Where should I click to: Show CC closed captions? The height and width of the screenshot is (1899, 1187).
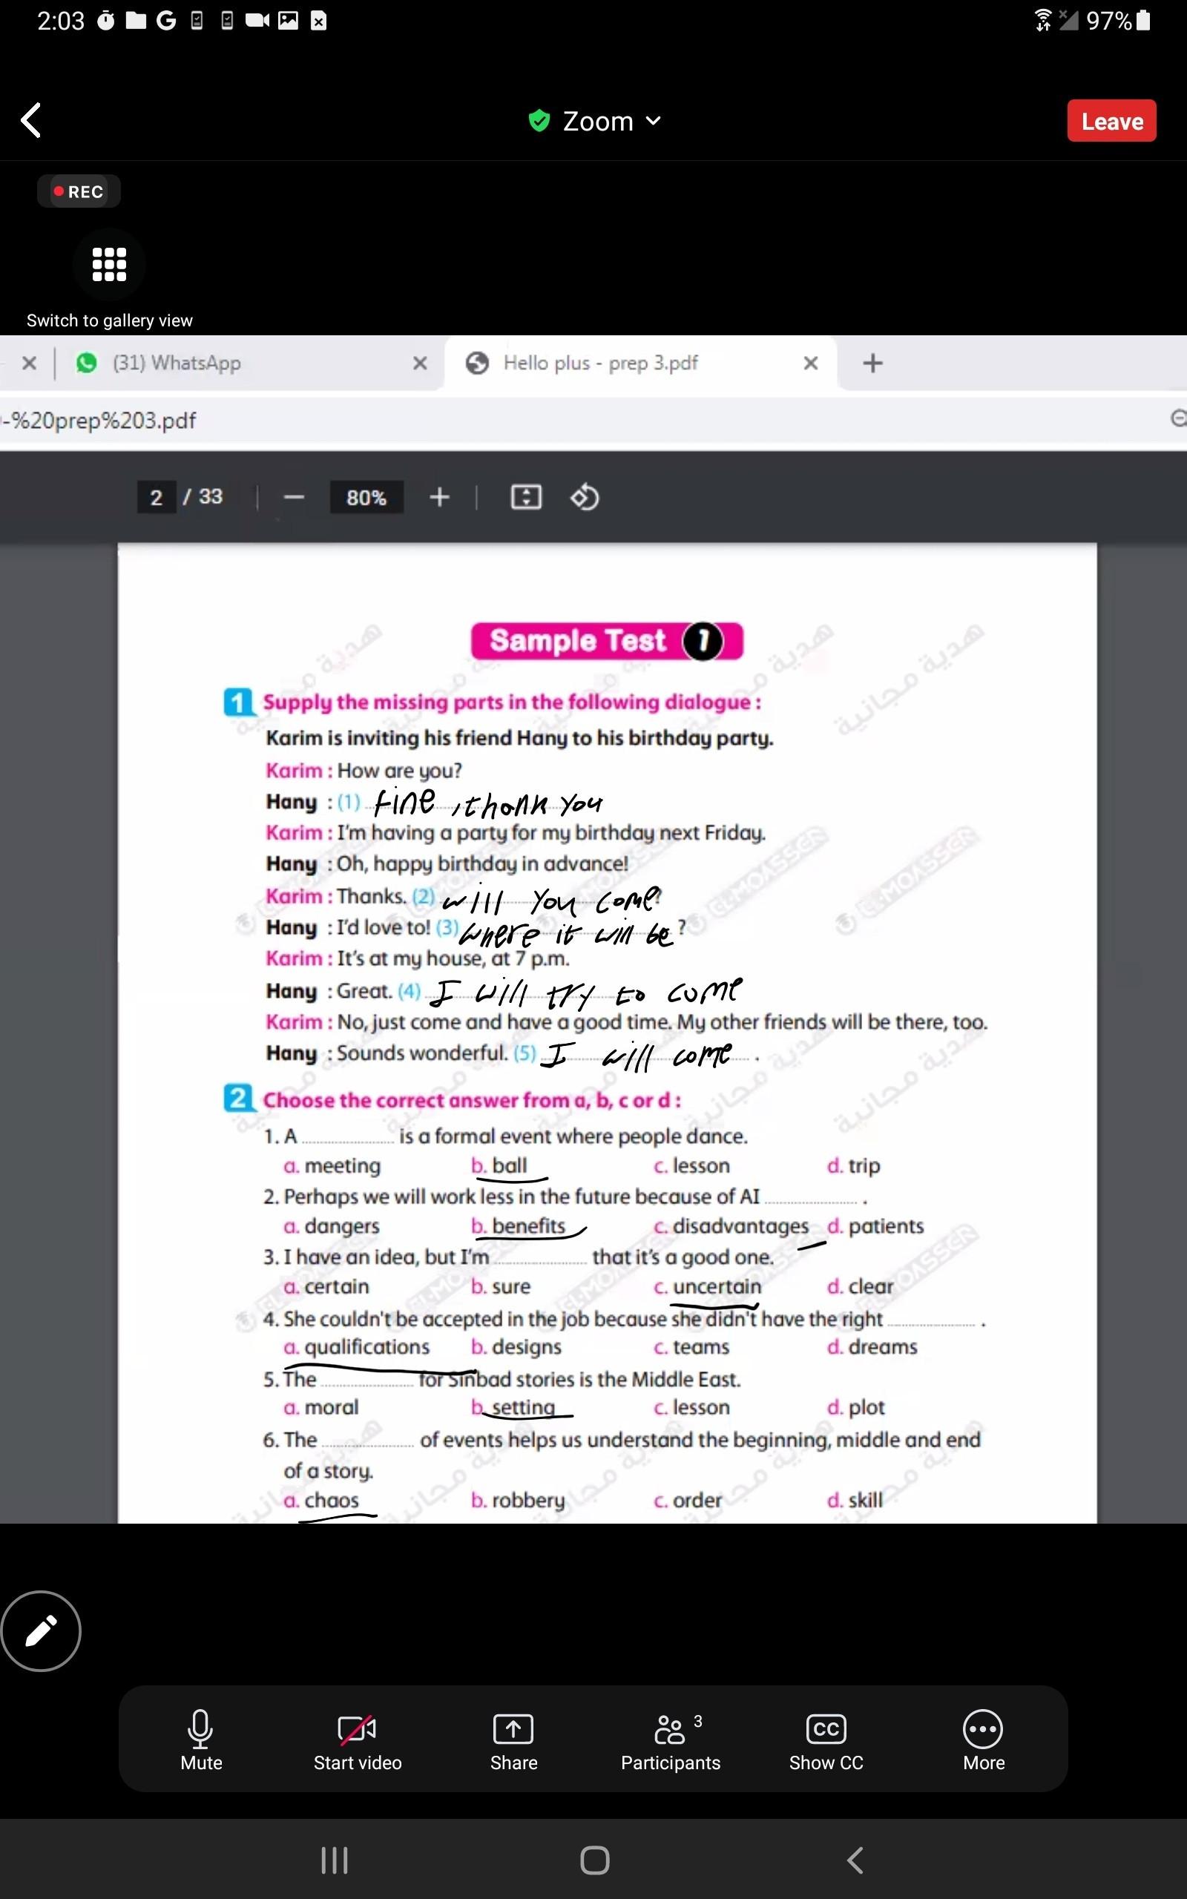pyautogui.click(x=826, y=1740)
